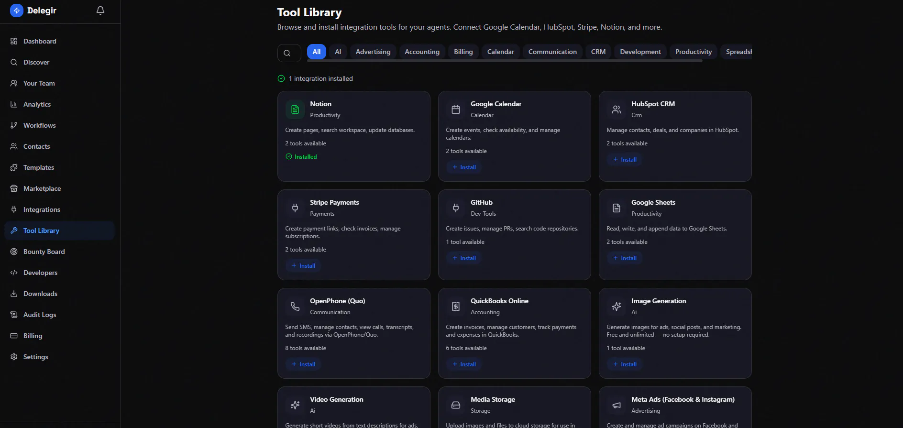Open the Dashboard page
903x428 pixels.
click(x=59, y=41)
